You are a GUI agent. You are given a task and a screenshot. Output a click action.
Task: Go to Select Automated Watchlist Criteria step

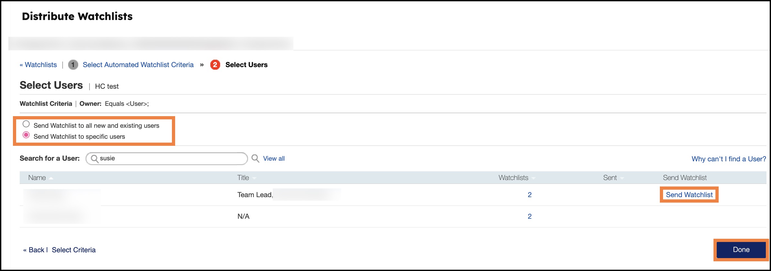(138, 65)
